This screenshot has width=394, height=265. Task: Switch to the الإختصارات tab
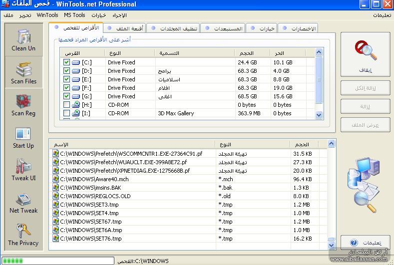point(299,28)
